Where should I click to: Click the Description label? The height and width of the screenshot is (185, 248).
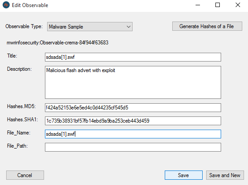19,69
